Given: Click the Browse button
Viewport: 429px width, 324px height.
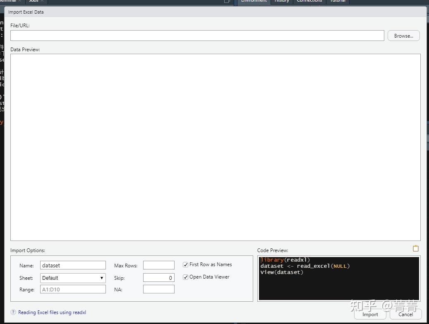Looking at the screenshot, I should [403, 36].
